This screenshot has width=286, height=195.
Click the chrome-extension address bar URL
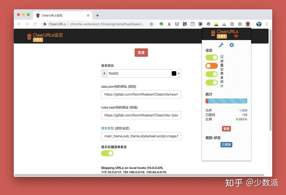[x=107, y=24]
